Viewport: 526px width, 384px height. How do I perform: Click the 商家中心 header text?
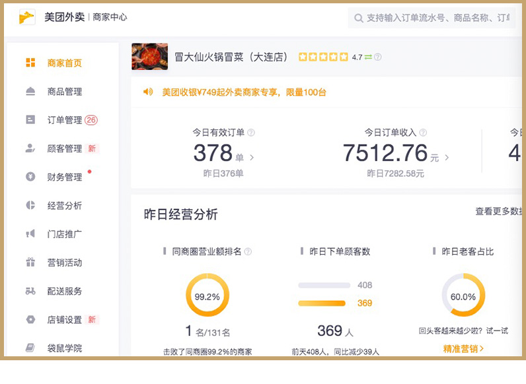(x=110, y=17)
